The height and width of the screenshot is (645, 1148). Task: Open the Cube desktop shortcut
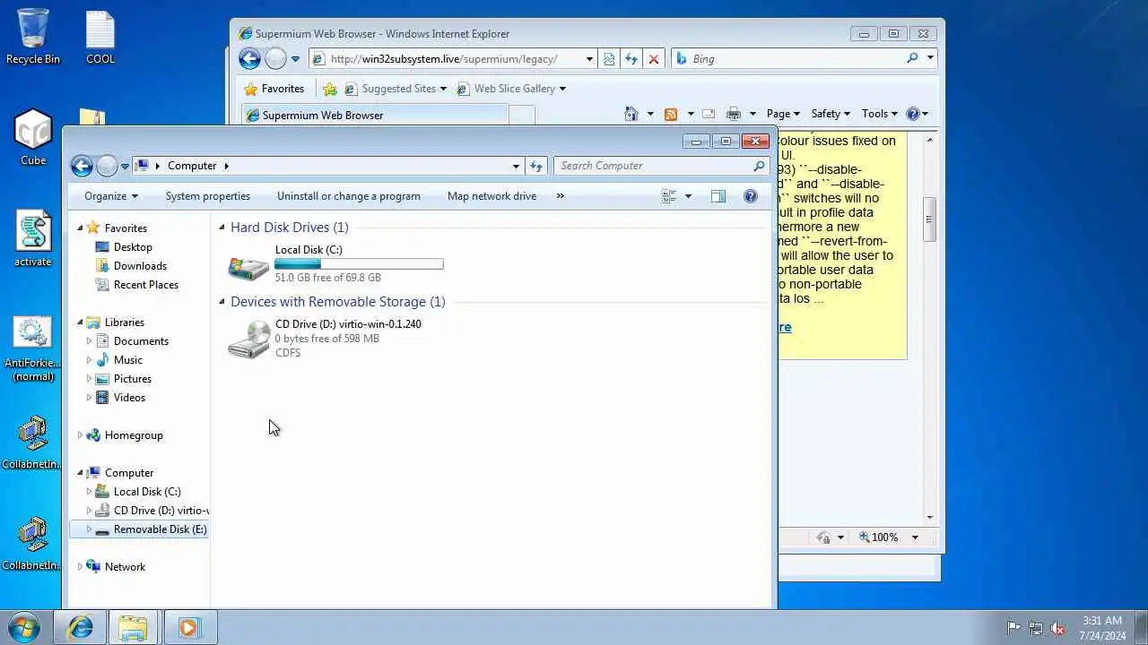(33, 137)
